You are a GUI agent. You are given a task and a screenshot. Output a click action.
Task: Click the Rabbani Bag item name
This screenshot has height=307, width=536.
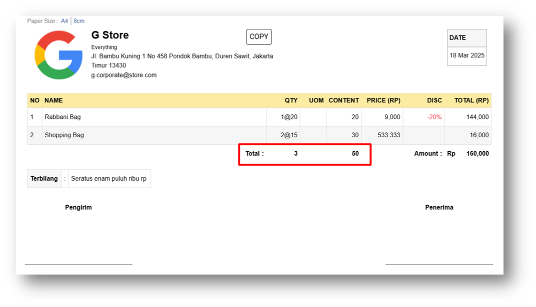coord(62,117)
